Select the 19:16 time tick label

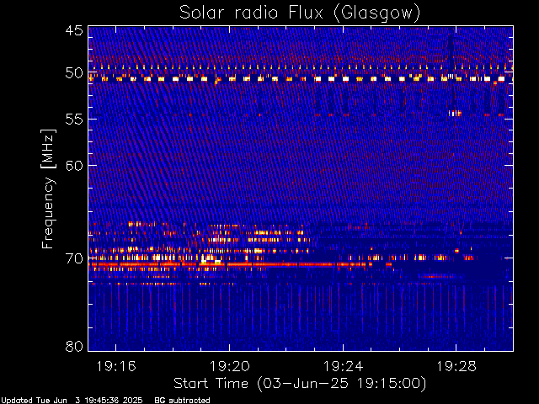tap(116, 366)
